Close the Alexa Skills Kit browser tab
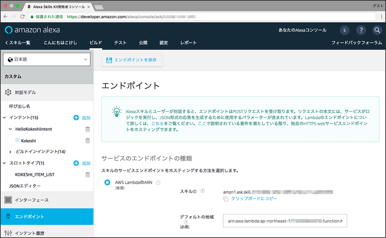 click(89, 7)
